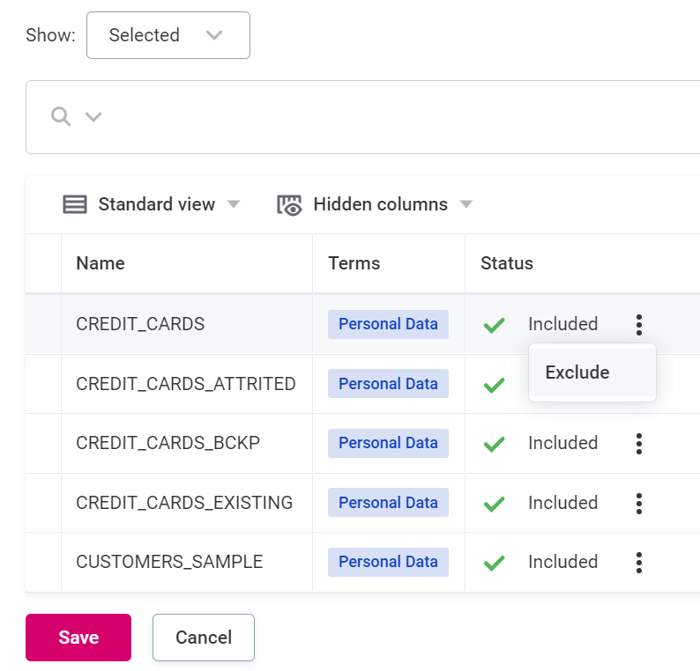Expand the search options chevron
The width and height of the screenshot is (700, 671).
[x=93, y=117]
